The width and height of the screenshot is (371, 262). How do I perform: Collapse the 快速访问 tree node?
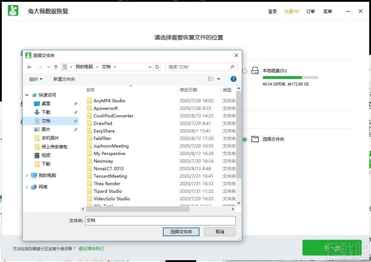tap(27, 95)
